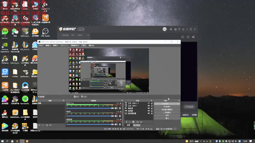Viewport: 255px width, 143px height.
Task: Move selected source up with arrow
Action: click(x=137, y=122)
